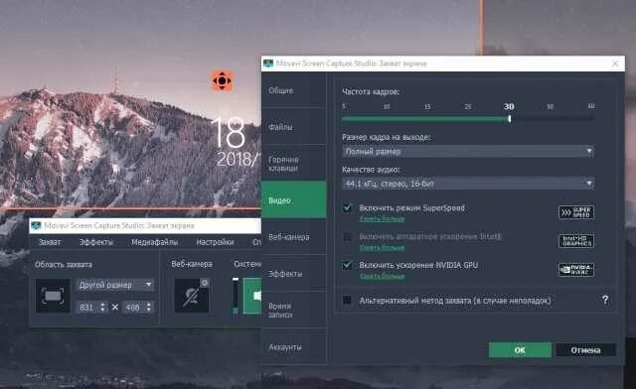Toggle the disabled webcam icon
This screenshot has width=636, height=389.
click(192, 296)
